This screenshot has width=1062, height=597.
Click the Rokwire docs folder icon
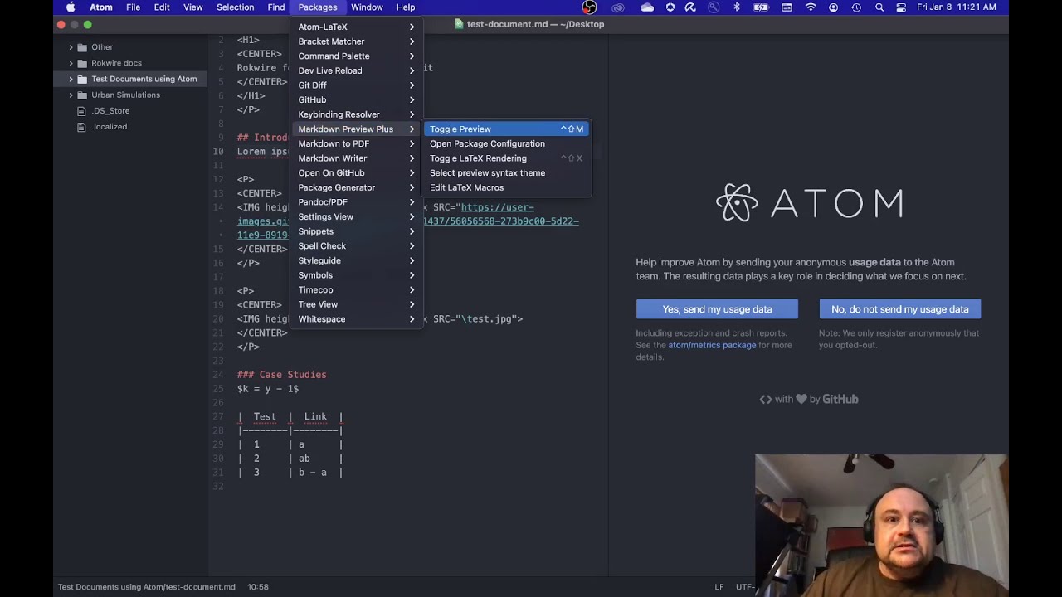[x=82, y=63]
